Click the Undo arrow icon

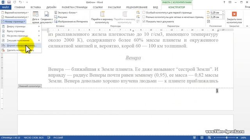point(20,2)
